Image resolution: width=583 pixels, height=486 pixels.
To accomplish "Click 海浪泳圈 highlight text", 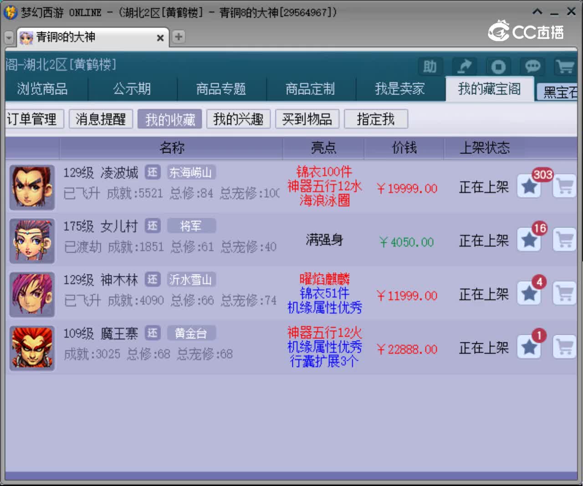I will [324, 201].
